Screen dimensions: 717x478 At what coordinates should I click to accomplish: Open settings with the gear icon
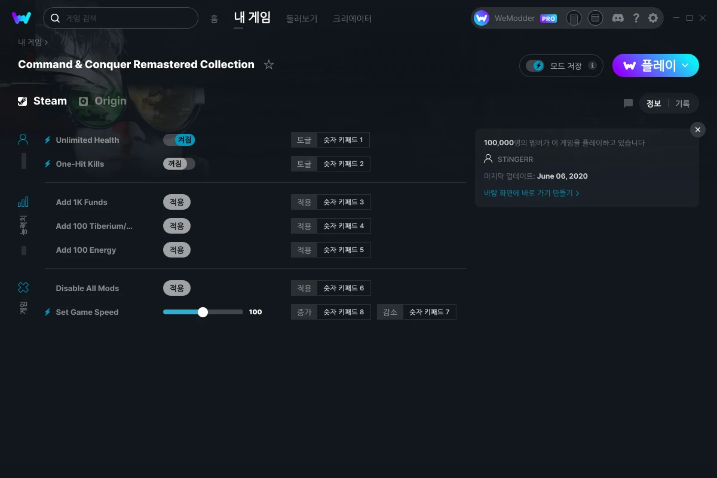pyautogui.click(x=653, y=18)
